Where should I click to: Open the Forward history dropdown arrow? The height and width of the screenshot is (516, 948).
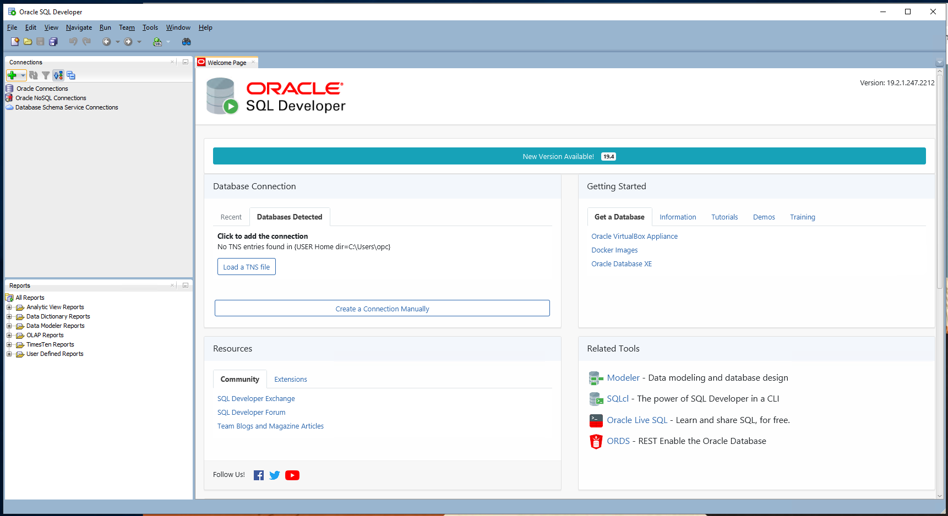pyautogui.click(x=139, y=42)
